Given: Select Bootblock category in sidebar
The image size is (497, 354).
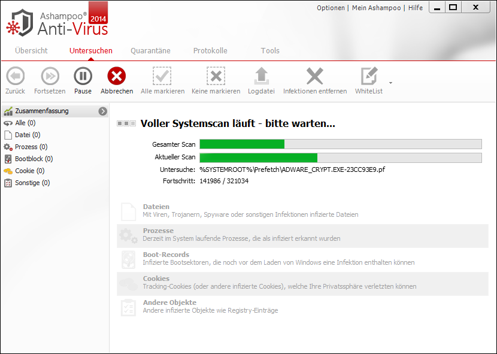Looking at the screenshot, I should point(34,159).
